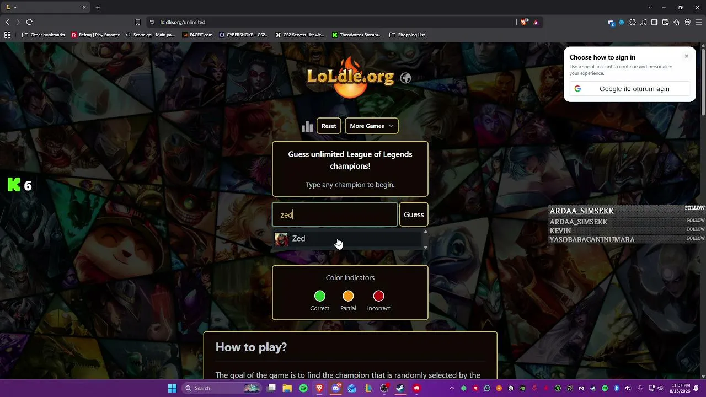The height and width of the screenshot is (397, 706).
Task: Follow YASOBABACANINUMARA in the overlay
Action: tap(696, 238)
